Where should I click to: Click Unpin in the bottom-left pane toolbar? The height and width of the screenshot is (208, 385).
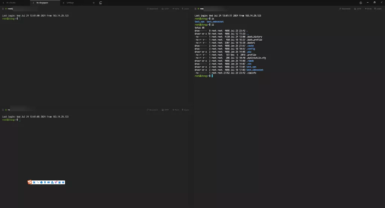[x=185, y=110]
